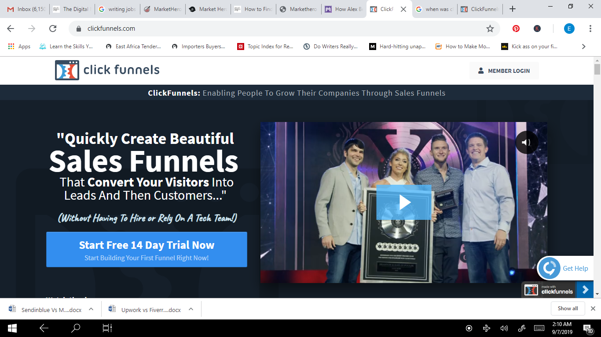Image resolution: width=601 pixels, height=337 pixels.
Task: Click Show all downloads button
Action: tap(568, 308)
